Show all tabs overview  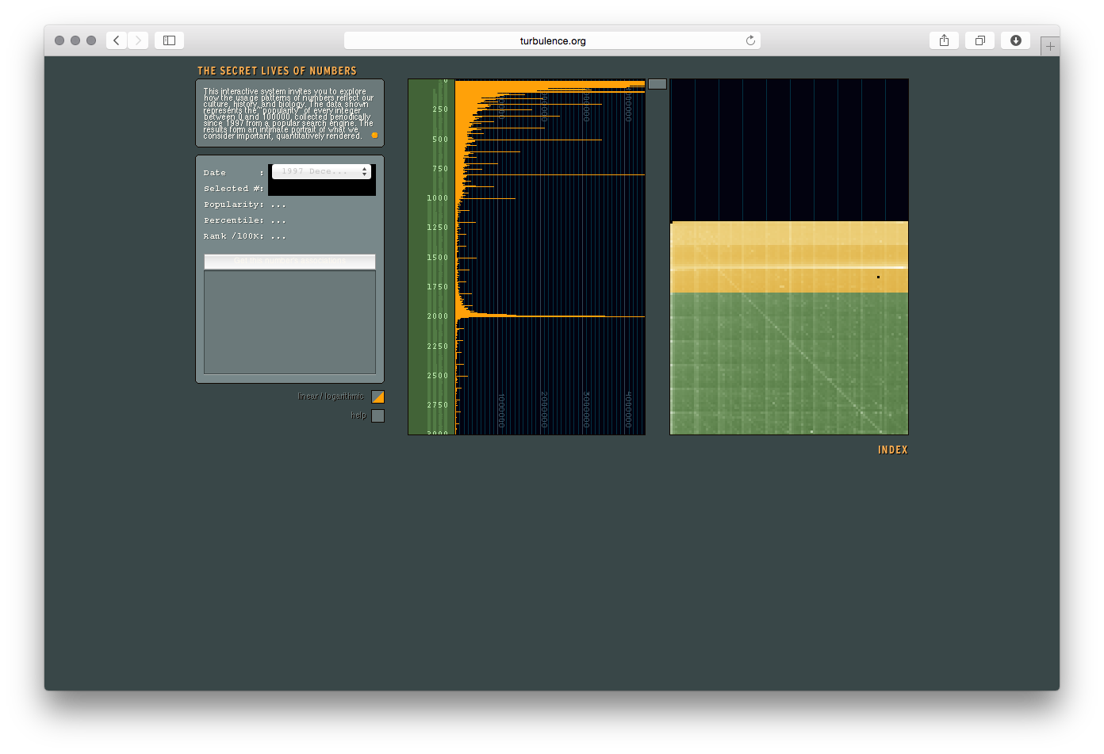point(979,40)
